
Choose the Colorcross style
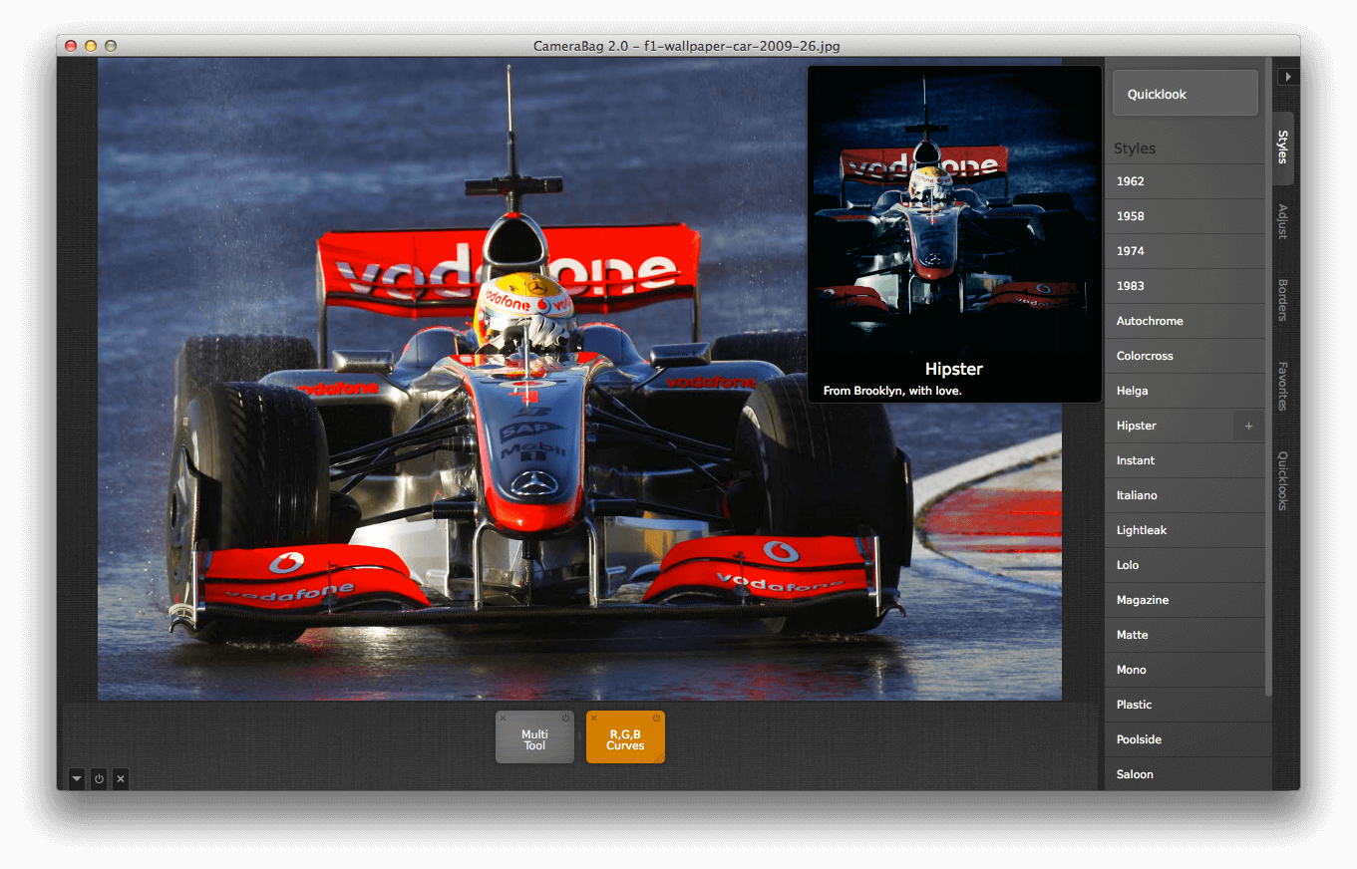pos(1185,356)
